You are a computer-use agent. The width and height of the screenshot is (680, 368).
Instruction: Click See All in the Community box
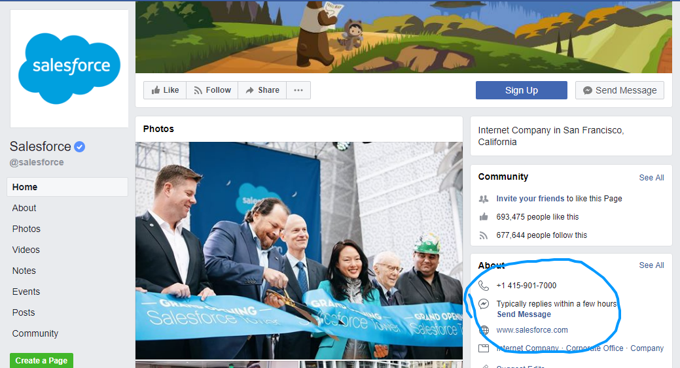(651, 177)
